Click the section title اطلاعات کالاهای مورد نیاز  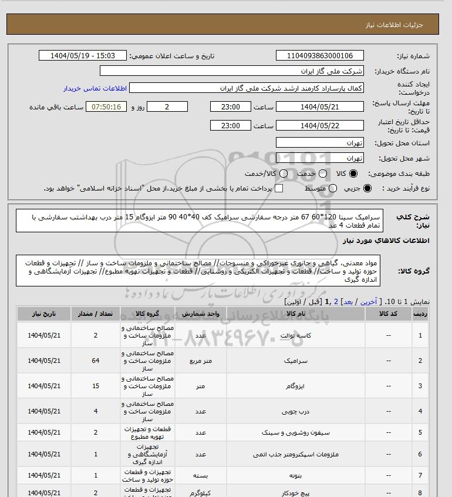[x=386, y=241]
